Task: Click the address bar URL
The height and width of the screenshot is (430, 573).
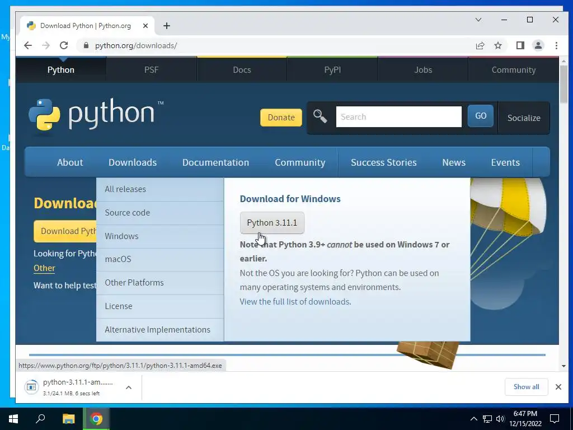Action: pos(136,46)
